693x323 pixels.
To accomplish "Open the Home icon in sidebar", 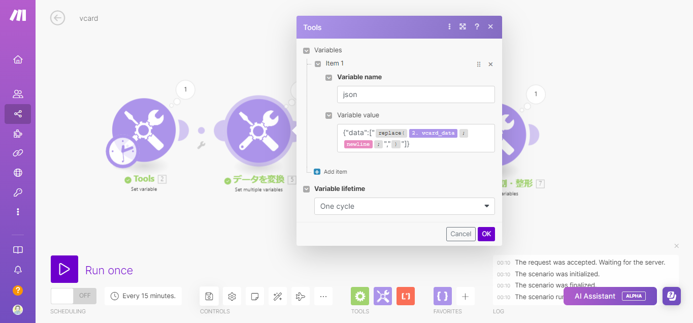I will [18, 59].
